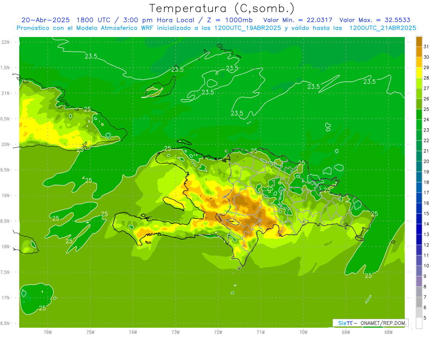Image resolution: width=436 pixels, height=337 pixels.
Task: Click the "72W" longitude axis label
Action: pyautogui.click(x=218, y=332)
